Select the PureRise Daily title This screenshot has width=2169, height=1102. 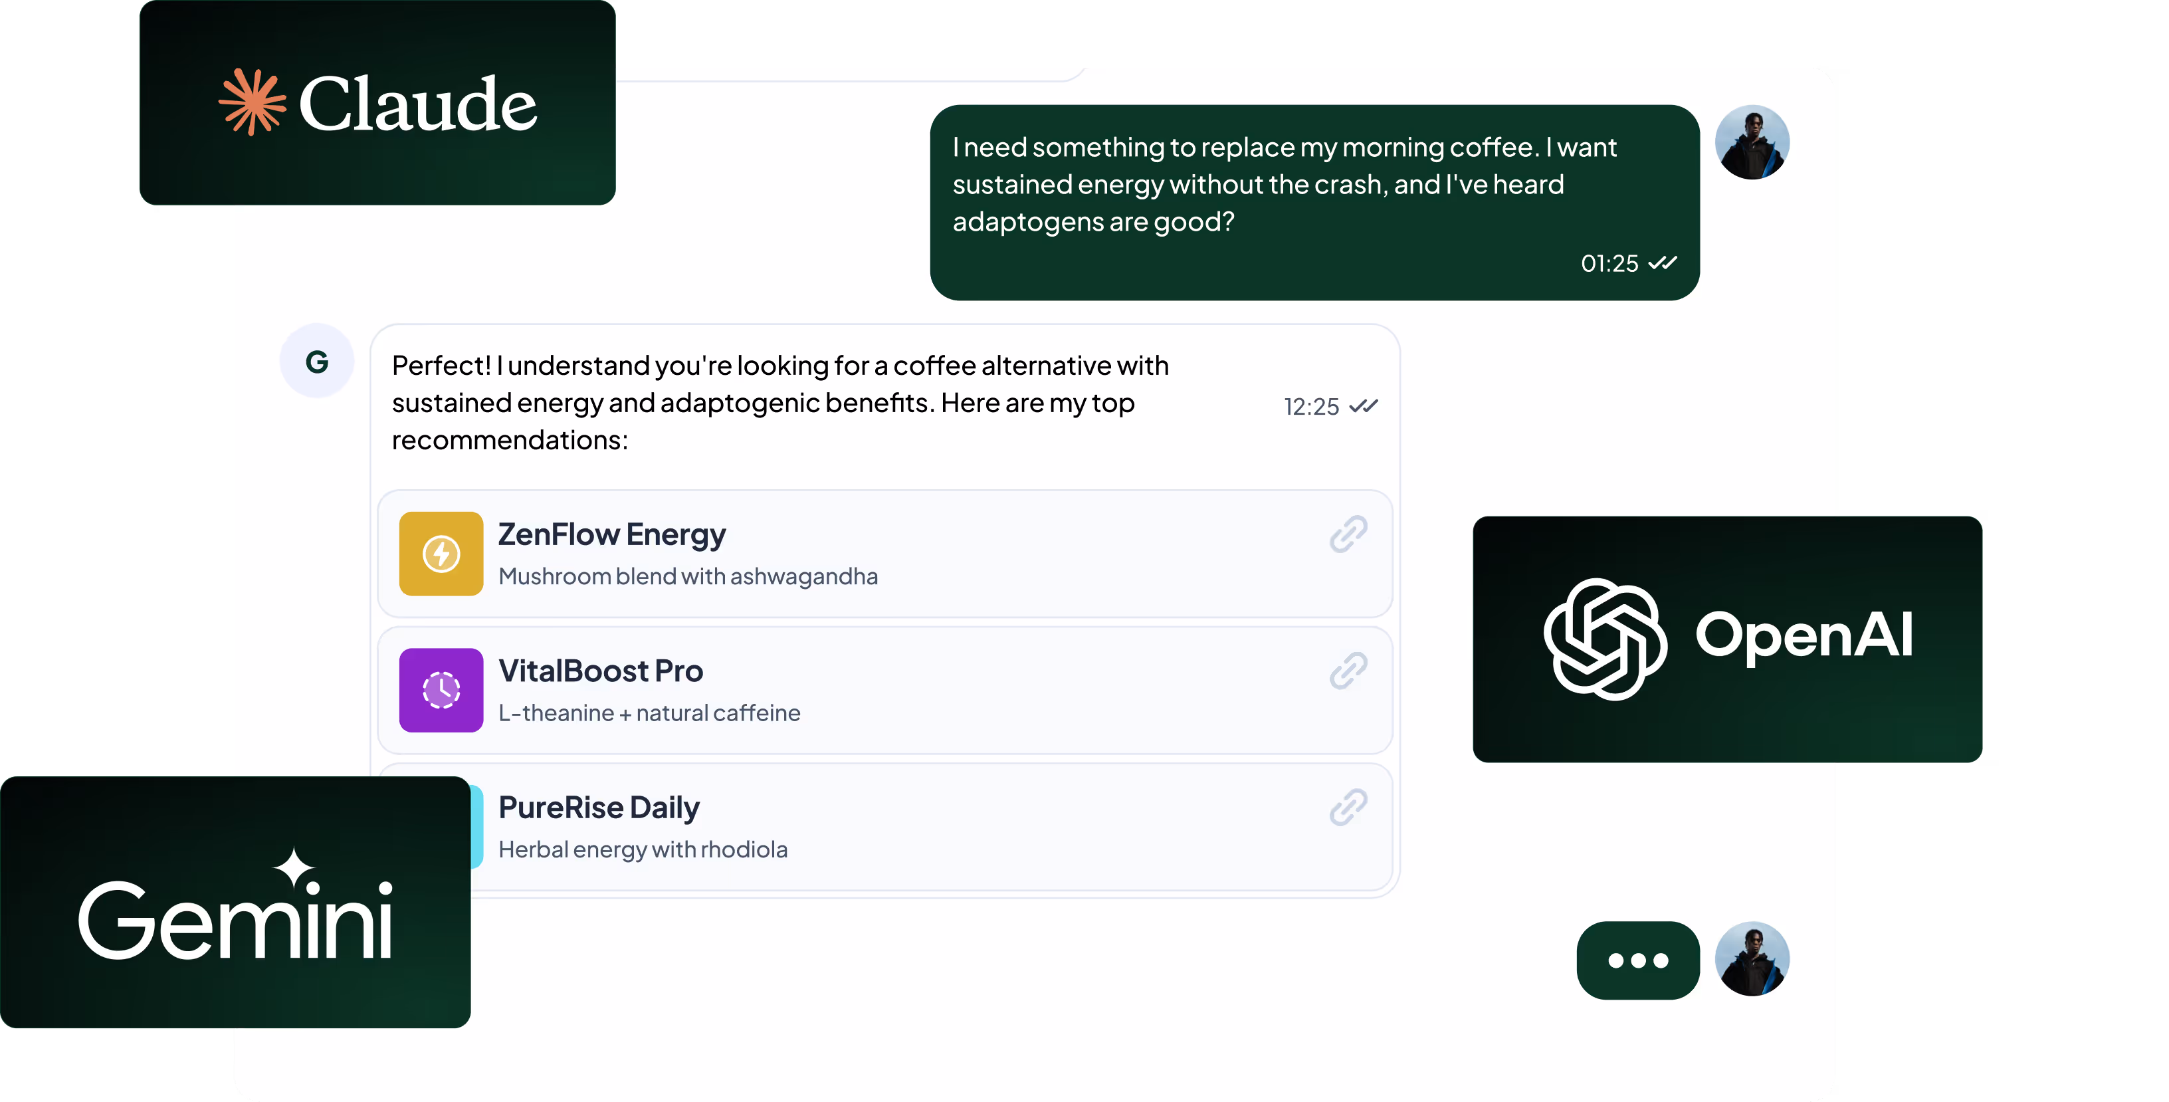[599, 808]
